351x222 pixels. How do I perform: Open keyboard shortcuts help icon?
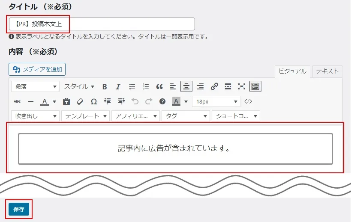[162, 101]
